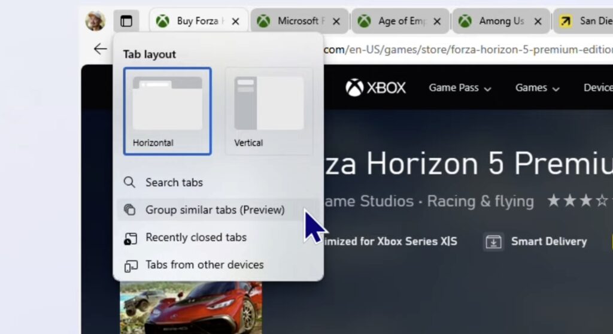The image size is (613, 334).
Task: Expand the Game Pass menu
Action: [460, 87]
